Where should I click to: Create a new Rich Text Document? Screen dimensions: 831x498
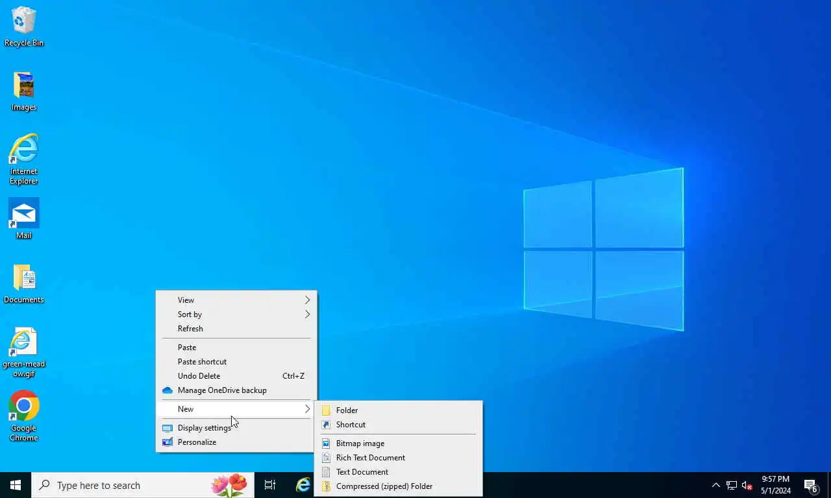click(398, 458)
